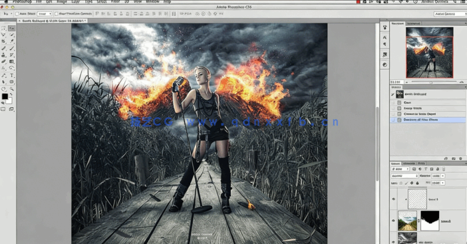Filter layers by type layers
This screenshot has height=244, width=467.
click(426, 169)
